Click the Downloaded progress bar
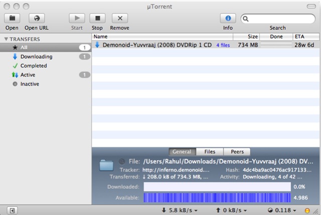The image size is (321, 215). click(x=217, y=187)
